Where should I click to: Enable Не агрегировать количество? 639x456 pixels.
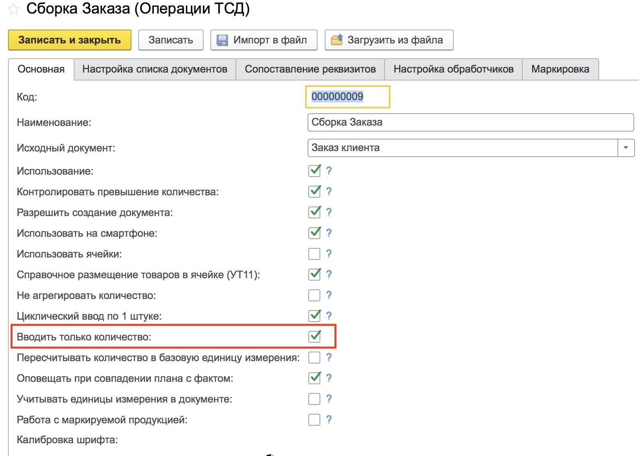[315, 295]
